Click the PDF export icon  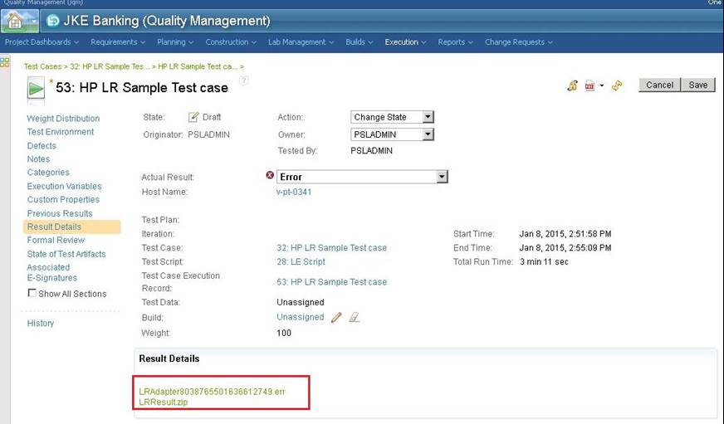click(589, 85)
